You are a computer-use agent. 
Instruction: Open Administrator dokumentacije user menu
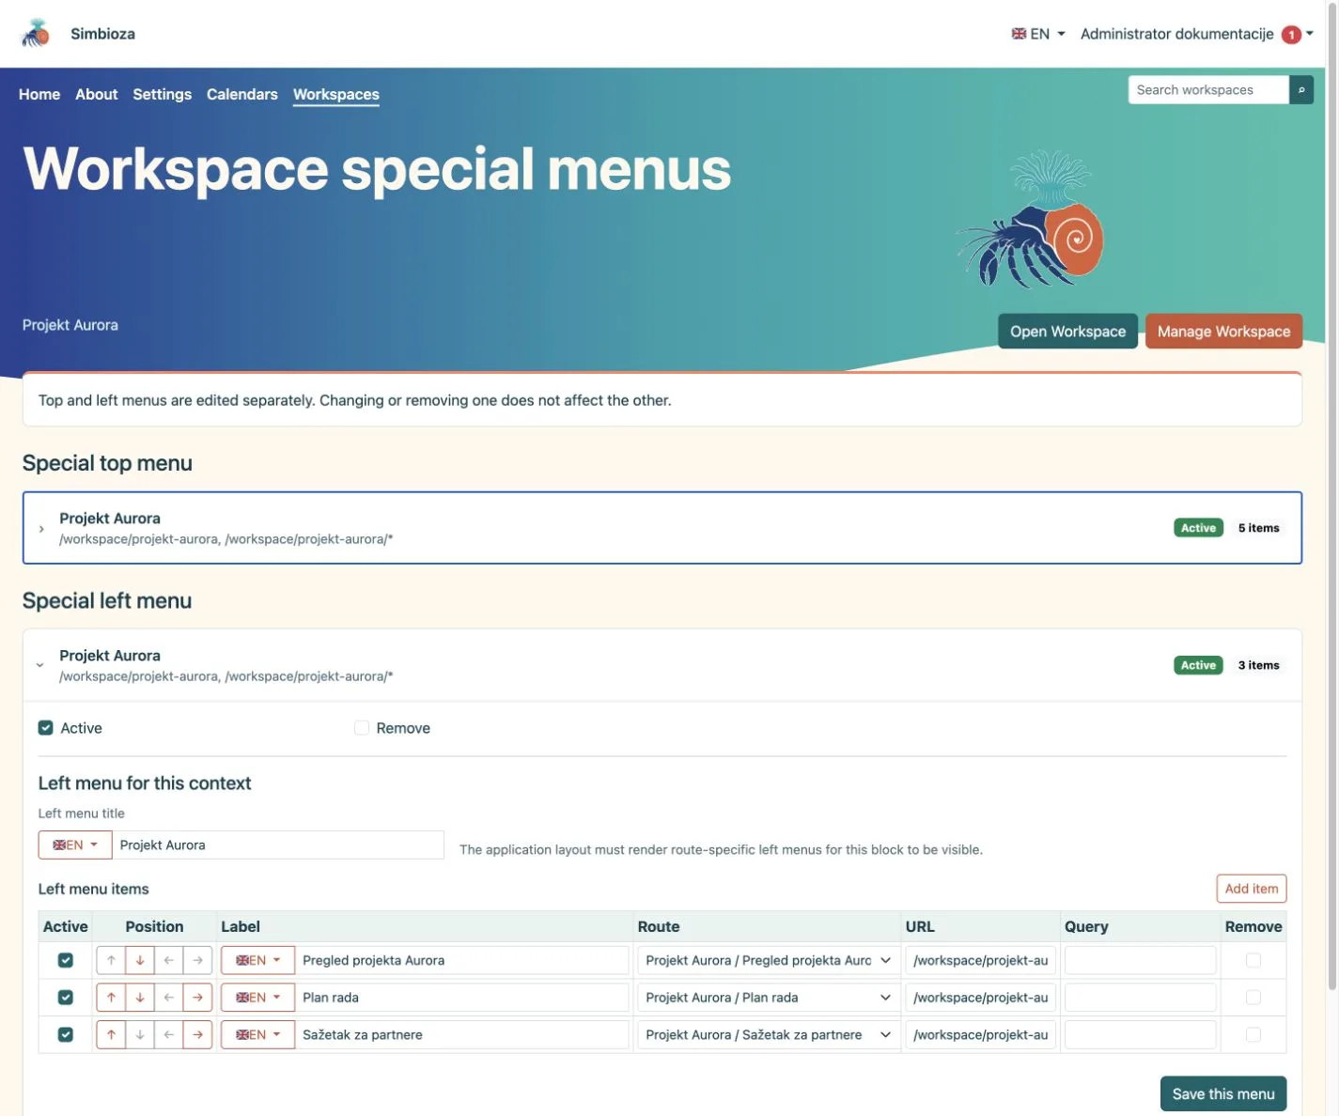point(1197,34)
